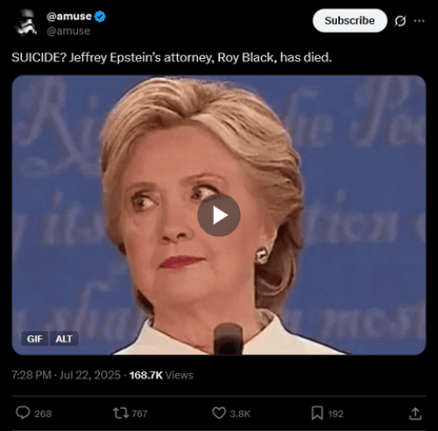Click the Subscribe button
438x431 pixels.
[x=350, y=20]
